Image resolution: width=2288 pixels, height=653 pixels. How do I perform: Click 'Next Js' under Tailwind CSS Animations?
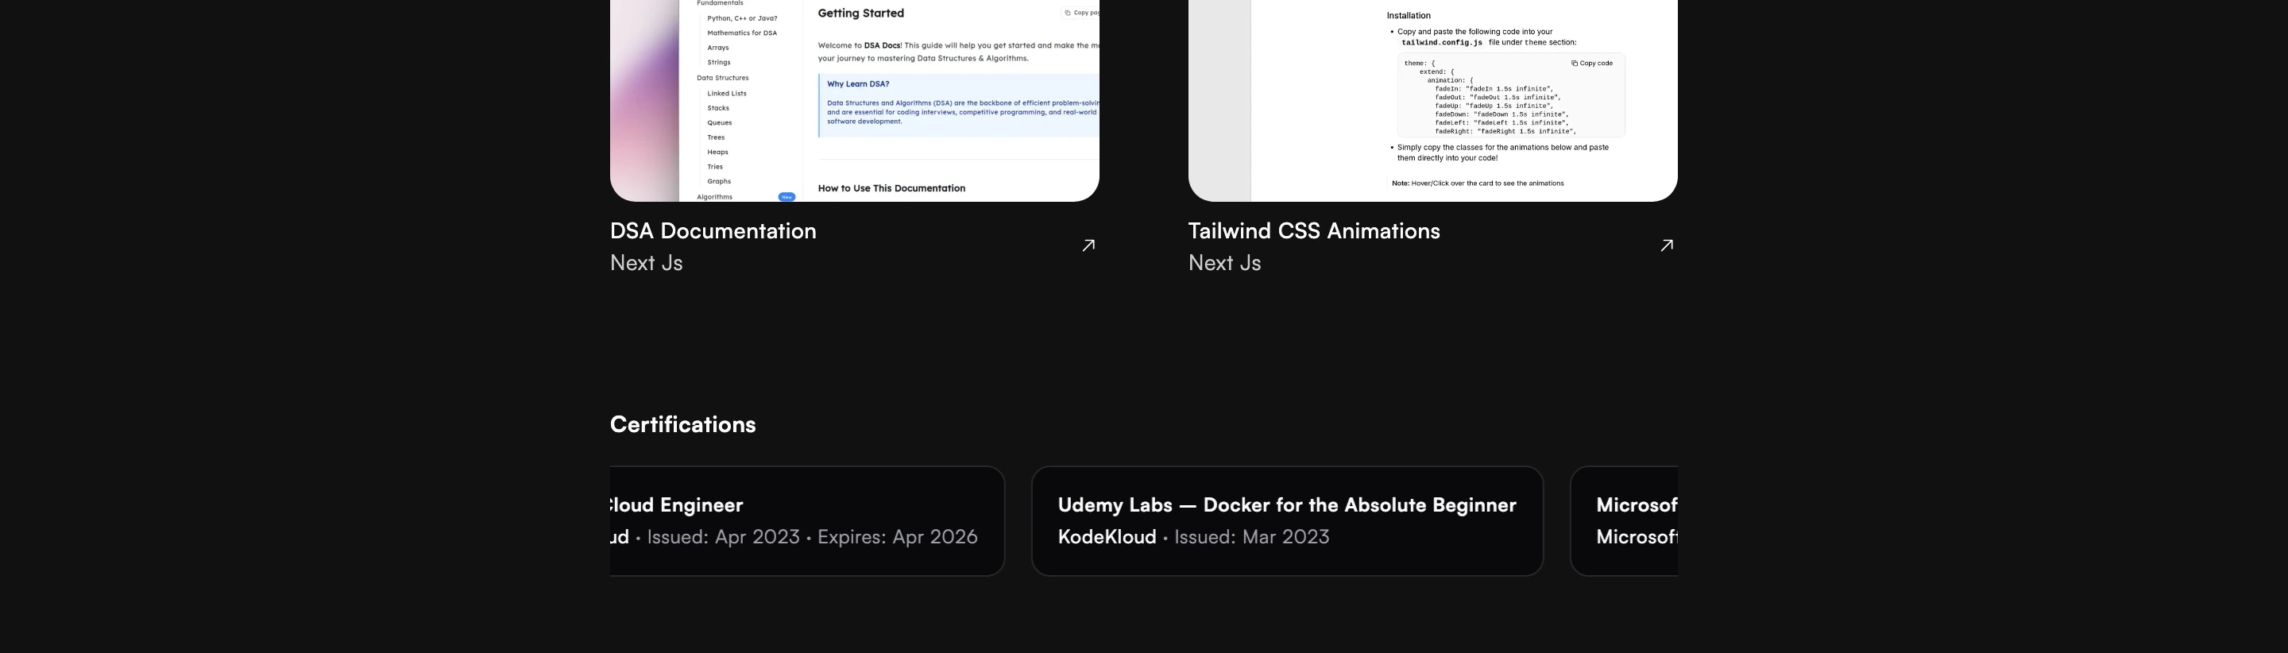tap(1225, 263)
